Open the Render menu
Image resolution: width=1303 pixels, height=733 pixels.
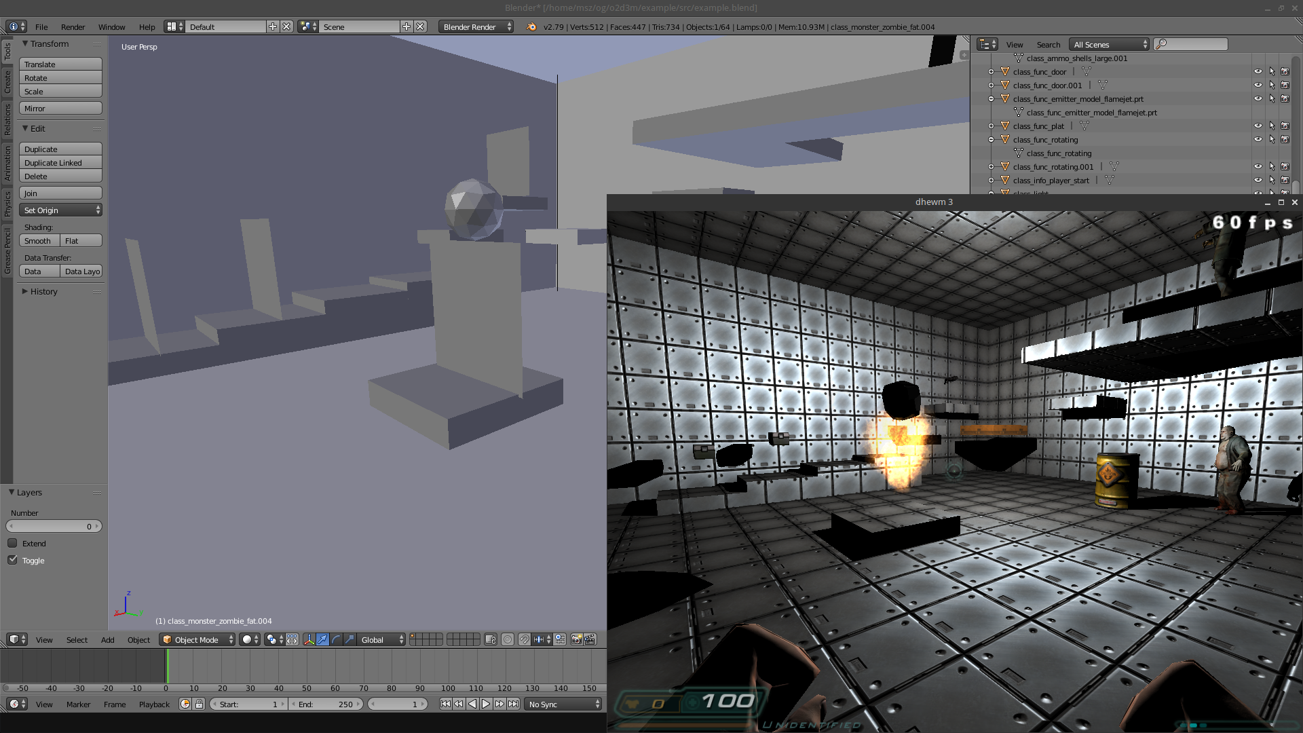[x=73, y=27]
